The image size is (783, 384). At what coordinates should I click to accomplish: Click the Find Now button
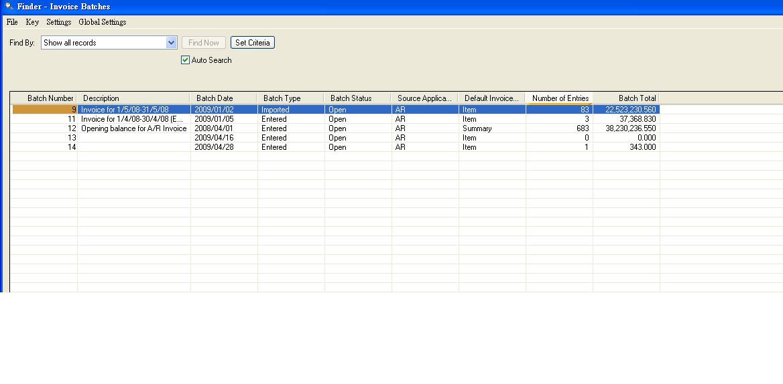coord(204,43)
